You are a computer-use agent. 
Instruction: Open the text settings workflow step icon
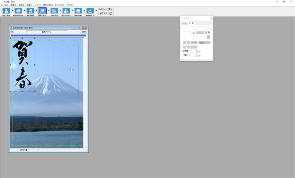(54, 11)
